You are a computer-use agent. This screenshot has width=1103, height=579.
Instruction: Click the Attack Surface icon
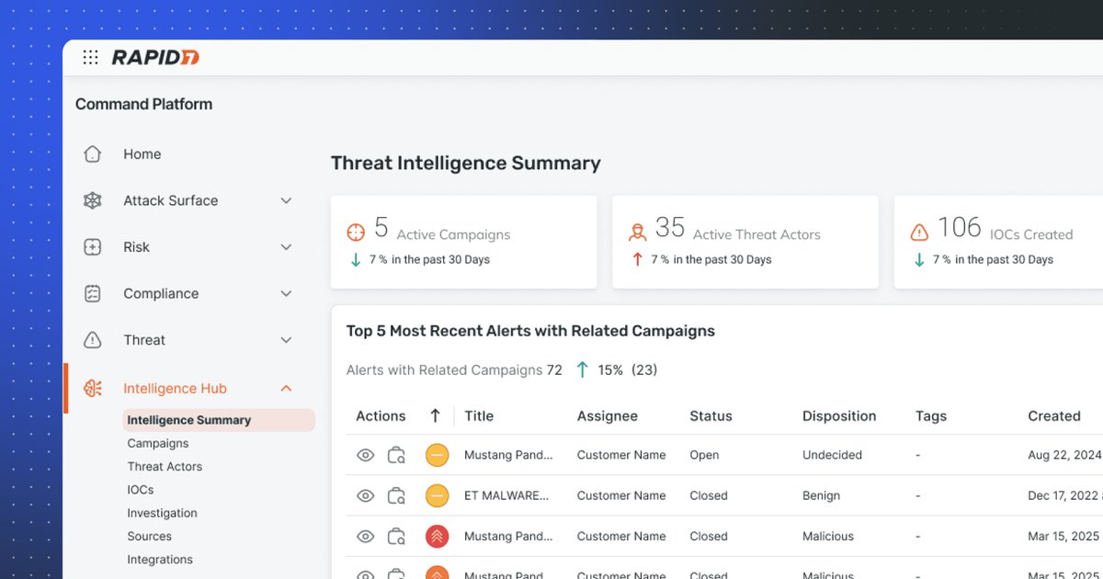(92, 200)
